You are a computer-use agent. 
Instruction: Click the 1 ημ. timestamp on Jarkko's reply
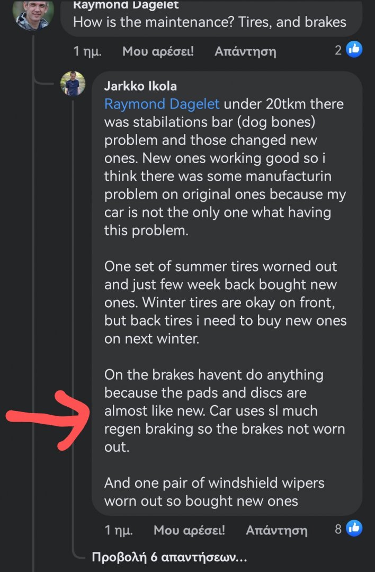pyautogui.click(x=119, y=530)
